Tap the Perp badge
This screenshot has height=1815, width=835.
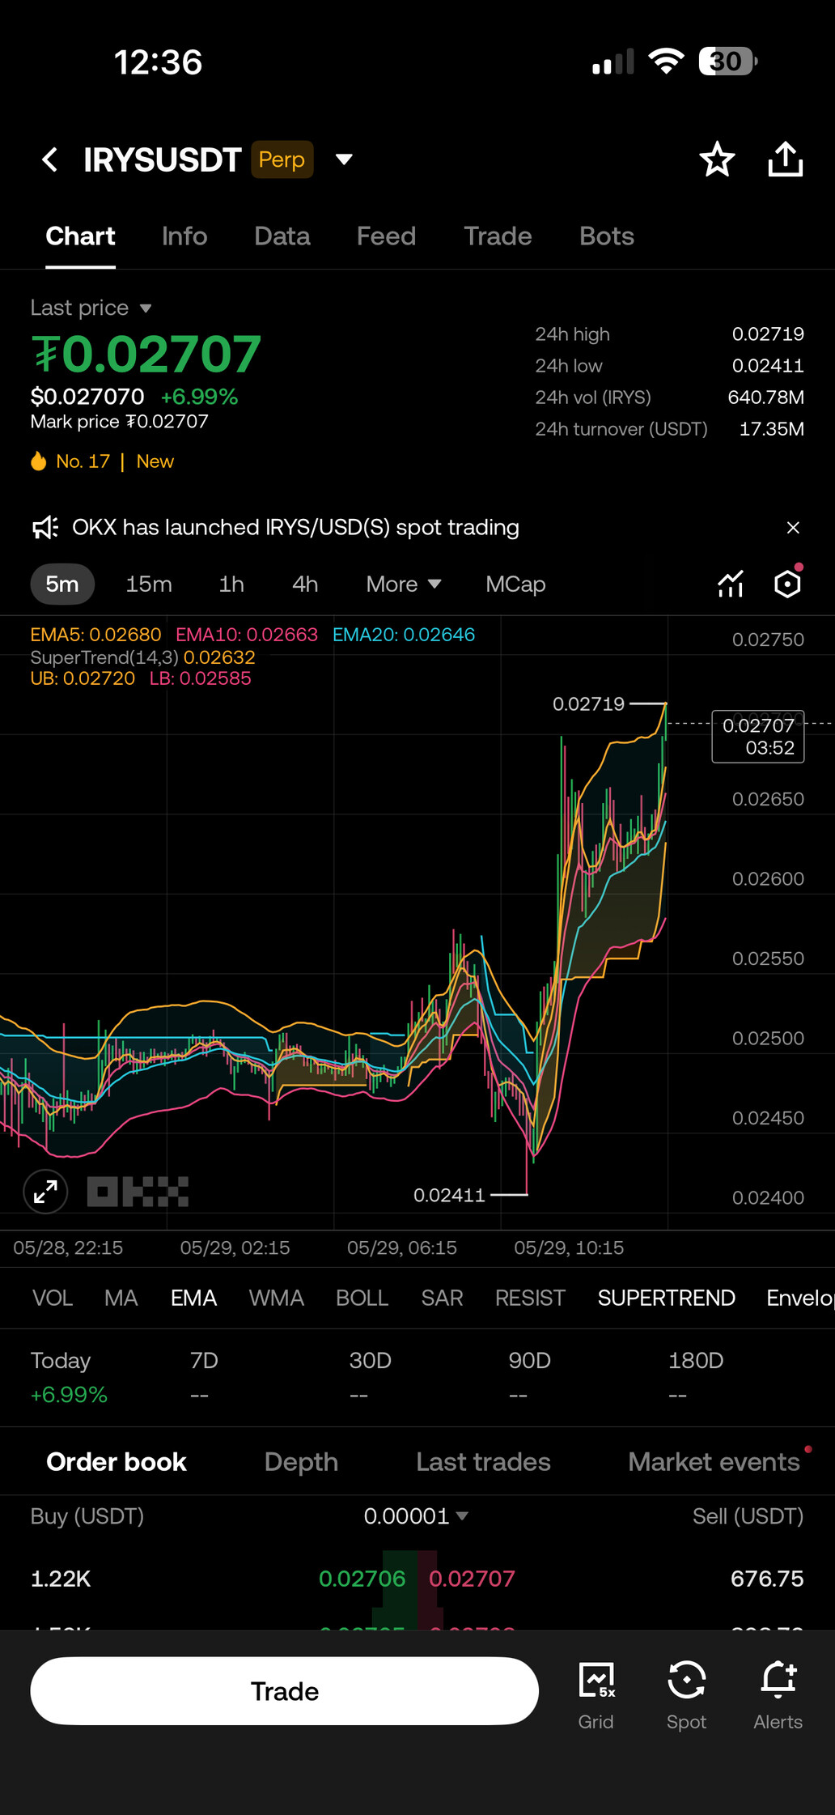pyautogui.click(x=282, y=159)
